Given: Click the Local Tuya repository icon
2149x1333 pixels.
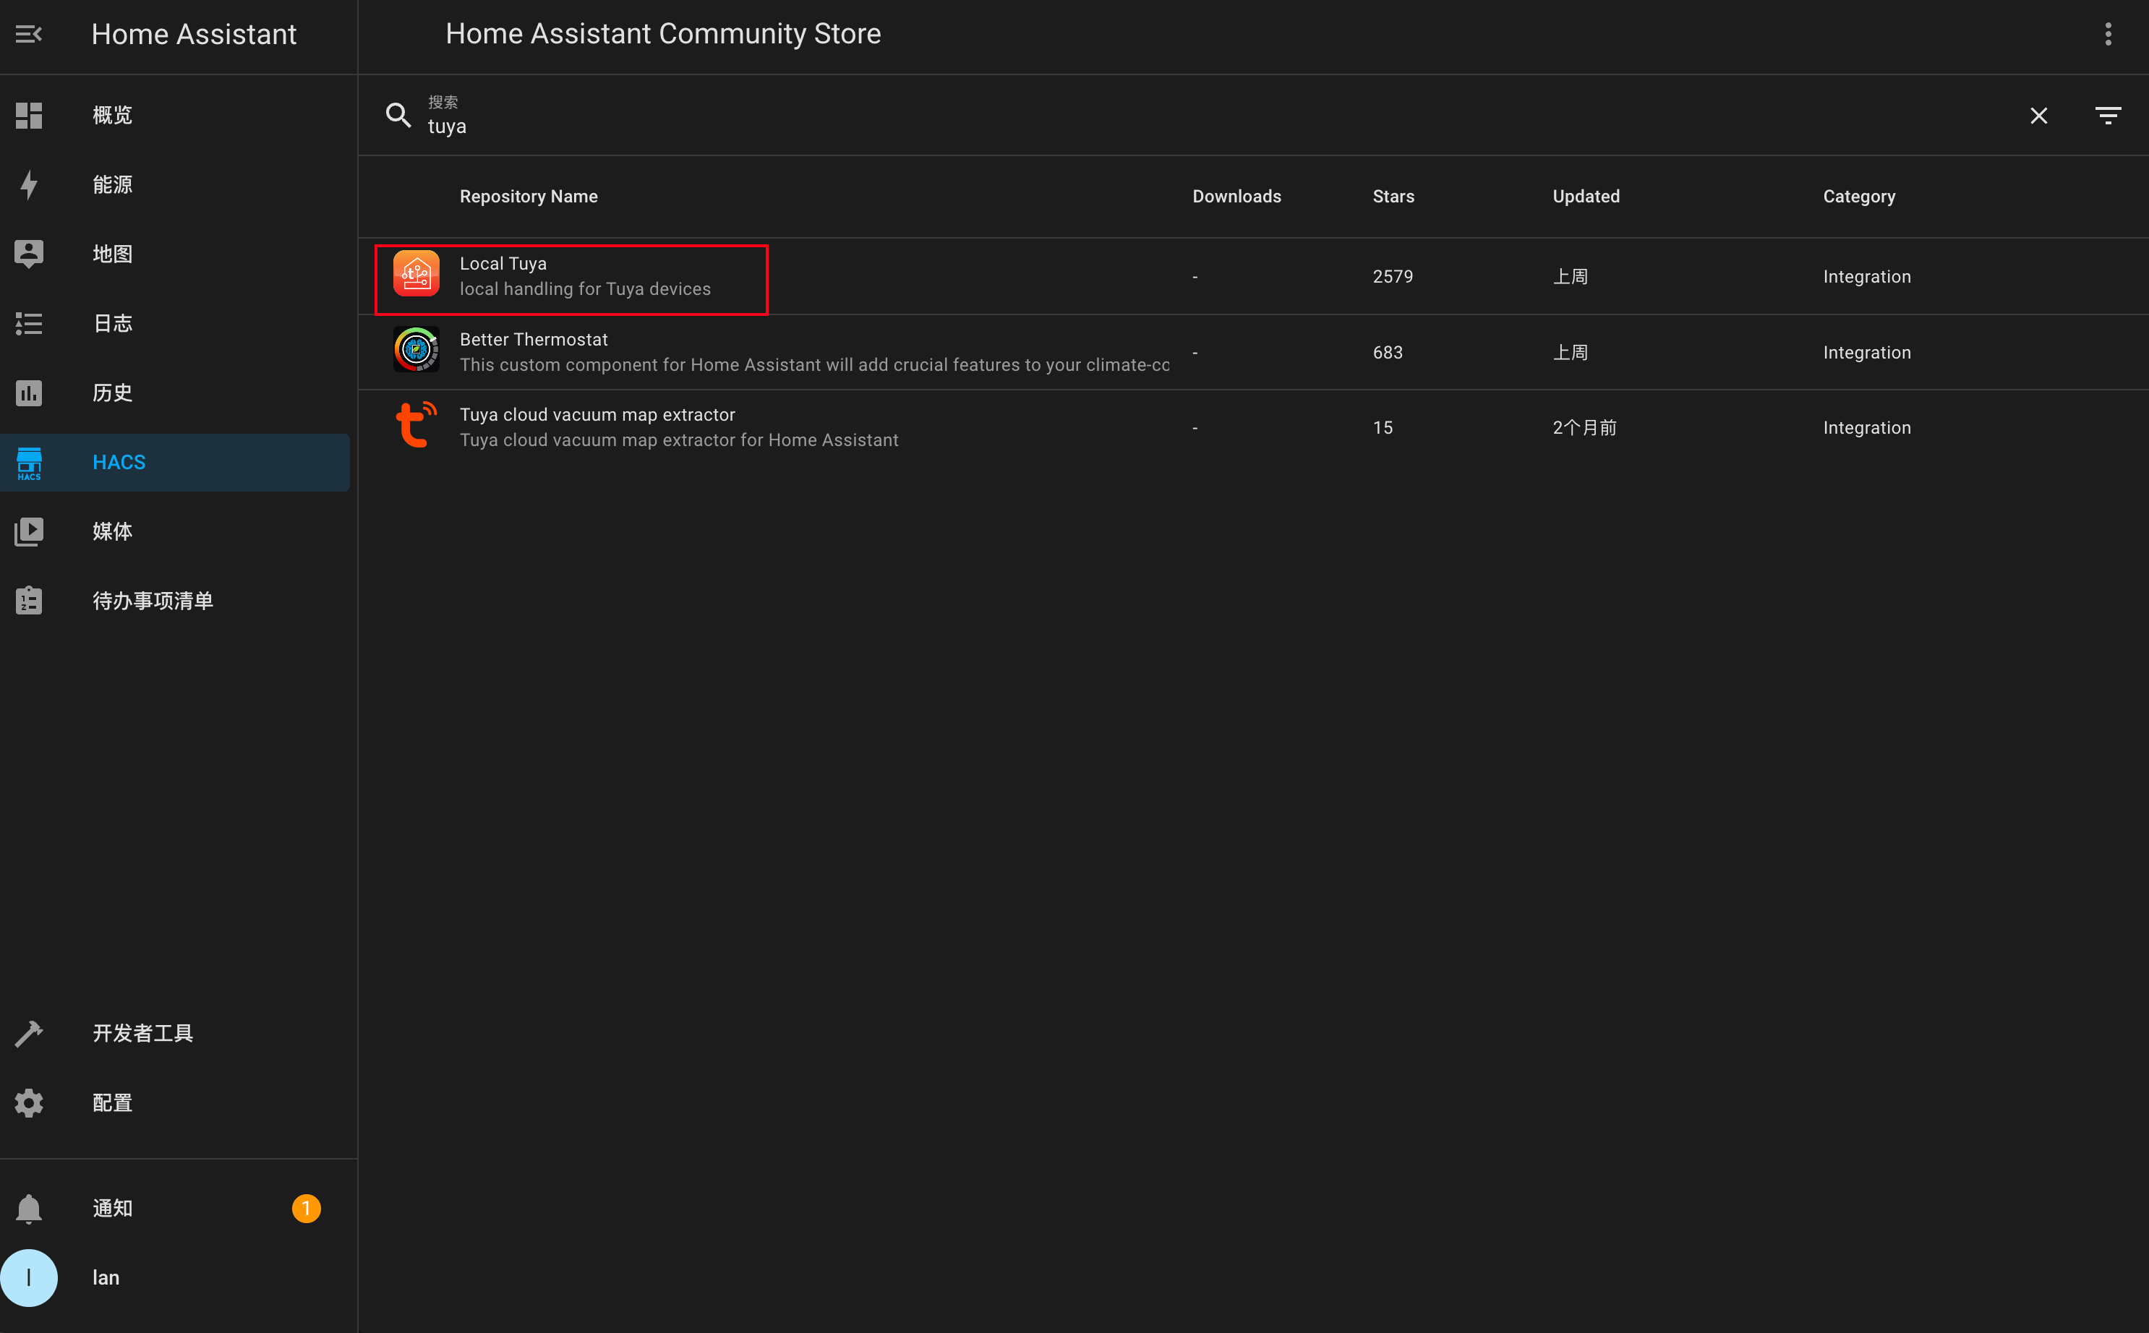Looking at the screenshot, I should (416, 274).
